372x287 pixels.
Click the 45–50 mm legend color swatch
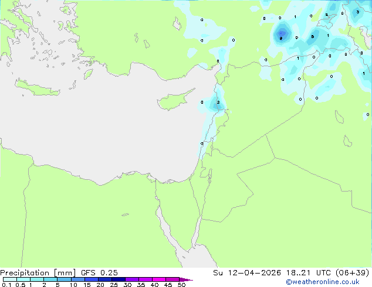(173, 279)
